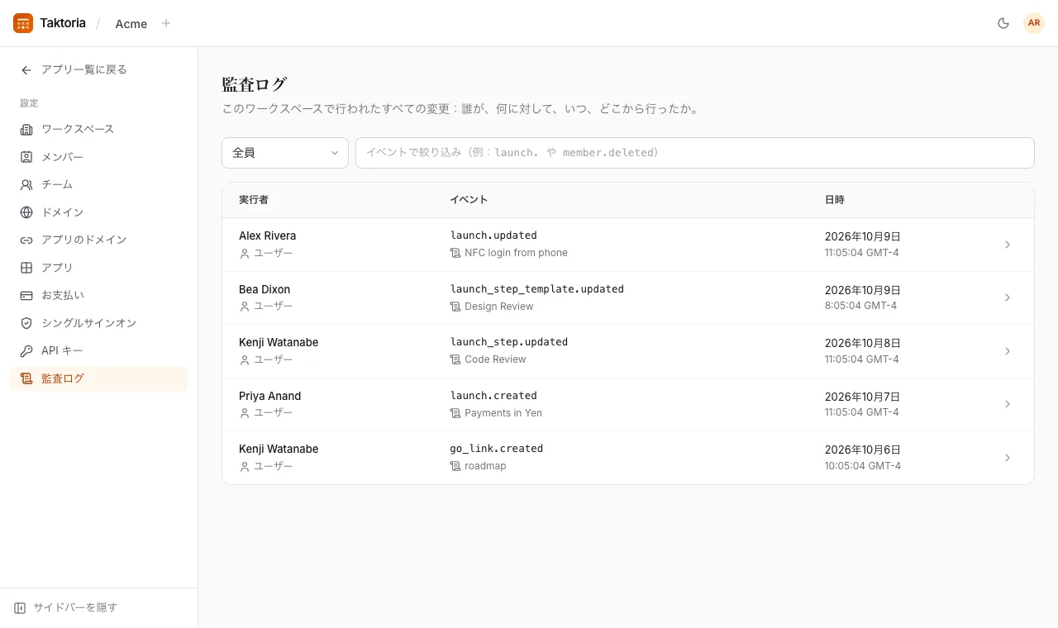Click the Taktoria logo icon
Screen dimensions: 1058x628
23,23
